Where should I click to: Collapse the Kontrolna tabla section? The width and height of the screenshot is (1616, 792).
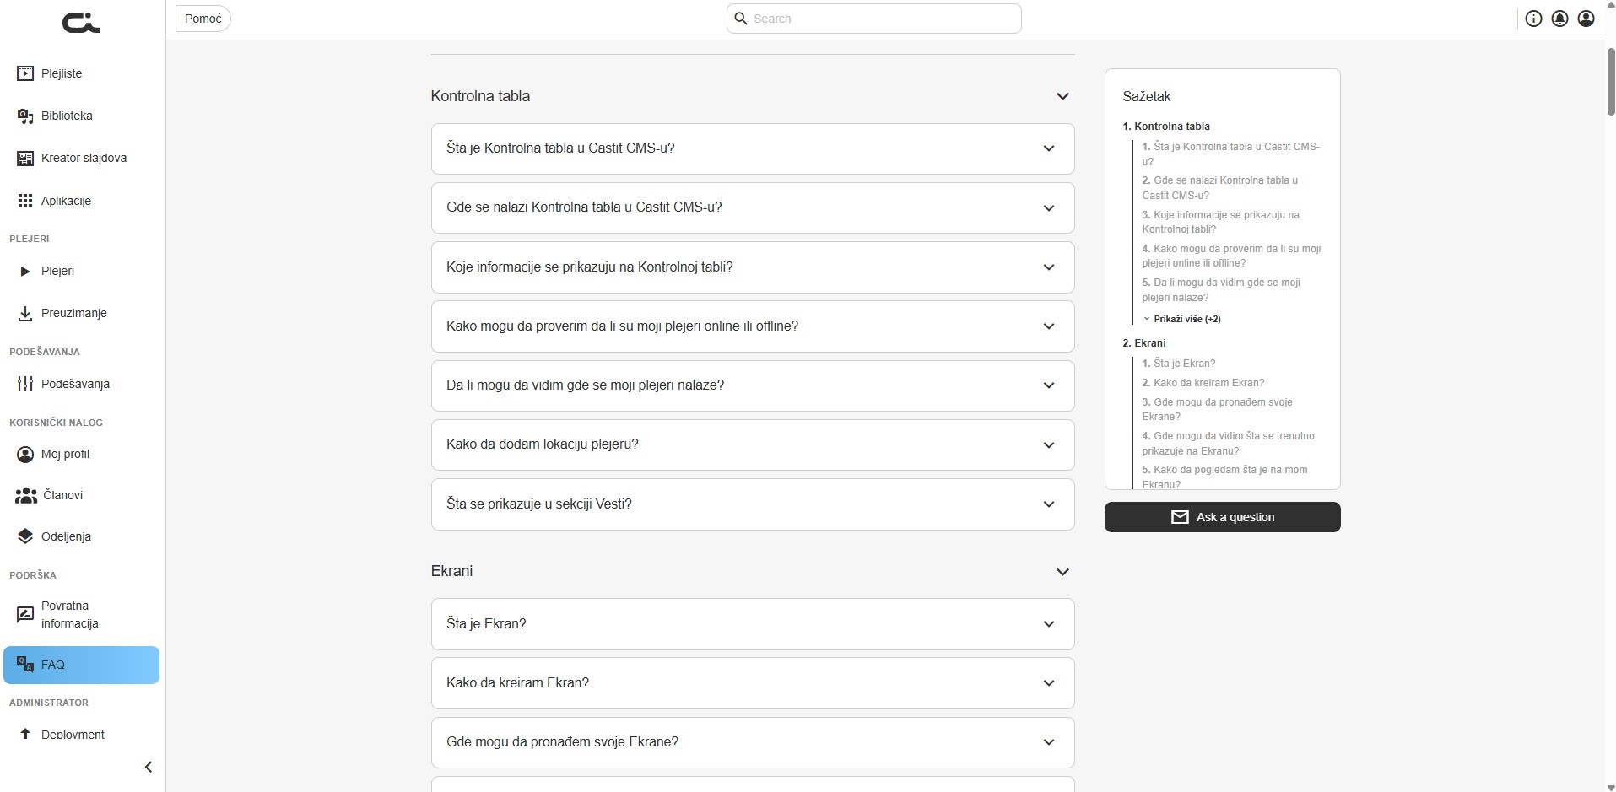click(x=1062, y=97)
